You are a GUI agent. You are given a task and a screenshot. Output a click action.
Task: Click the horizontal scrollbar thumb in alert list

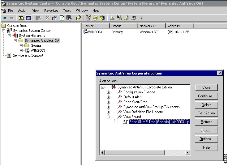click(135, 152)
